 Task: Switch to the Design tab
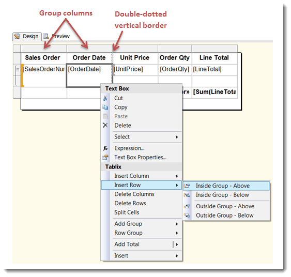[x=27, y=36]
